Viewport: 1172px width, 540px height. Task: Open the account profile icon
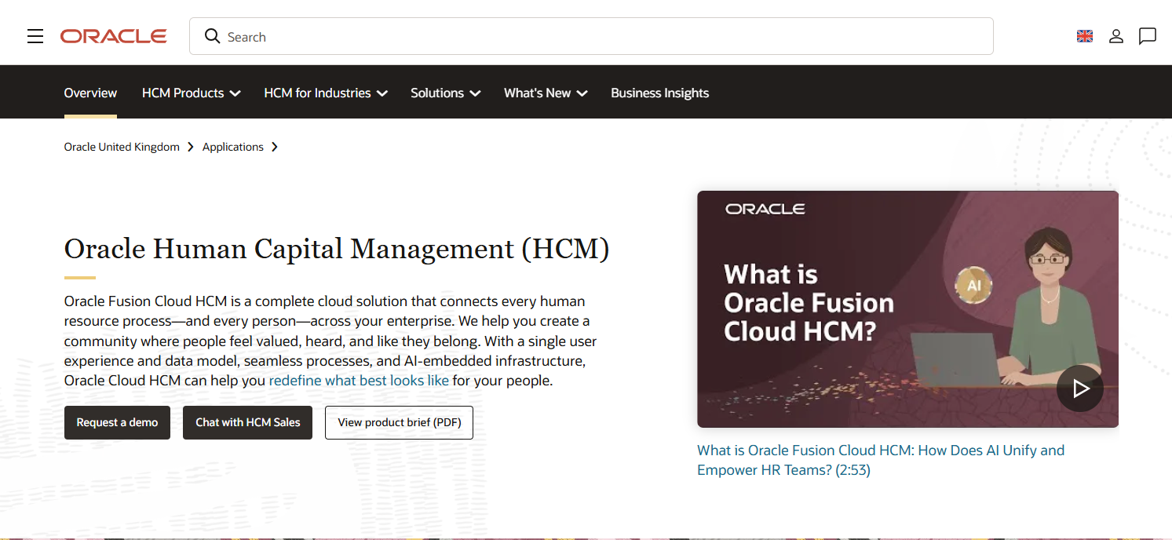click(x=1116, y=36)
